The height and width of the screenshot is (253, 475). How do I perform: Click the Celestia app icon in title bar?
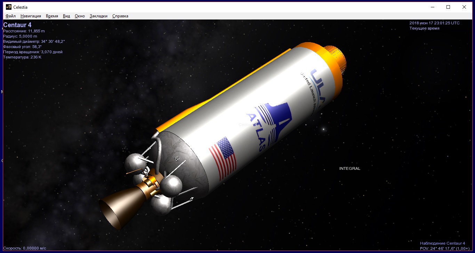point(8,7)
